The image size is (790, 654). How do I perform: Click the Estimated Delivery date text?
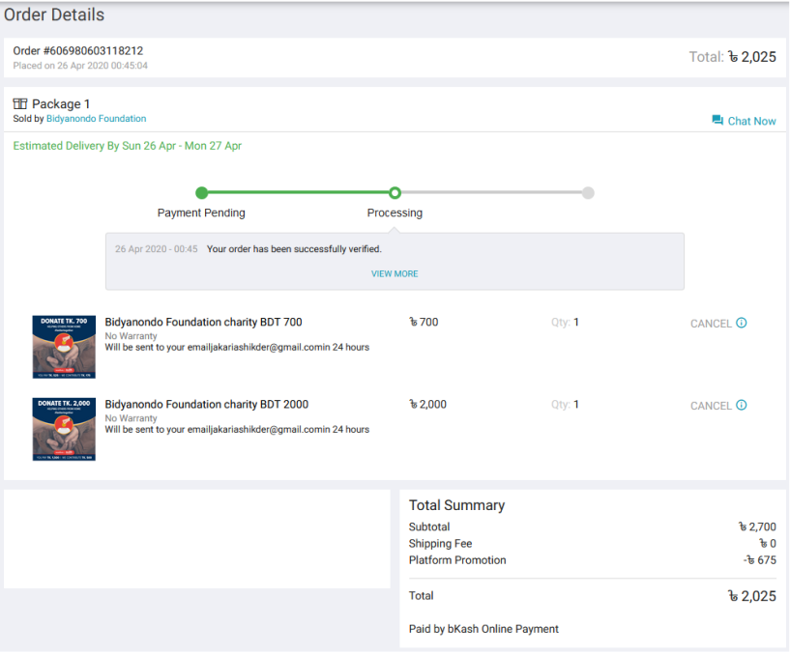tap(127, 146)
